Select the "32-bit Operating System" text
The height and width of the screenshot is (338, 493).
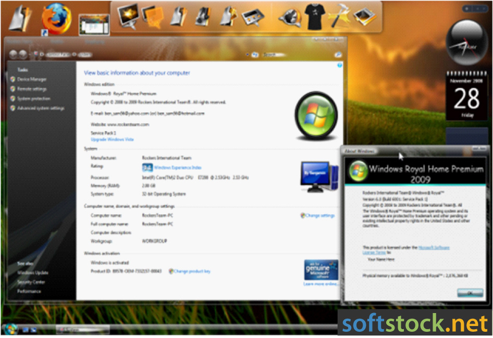pos(164,194)
